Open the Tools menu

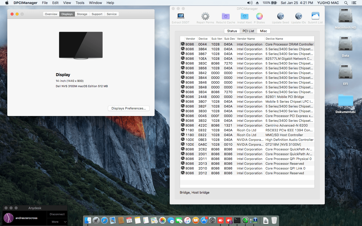point(80,3)
